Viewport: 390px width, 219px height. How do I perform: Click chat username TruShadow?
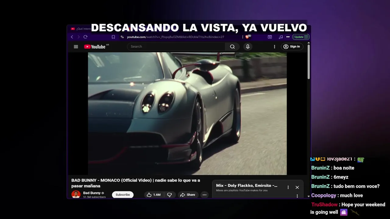pos(324,205)
